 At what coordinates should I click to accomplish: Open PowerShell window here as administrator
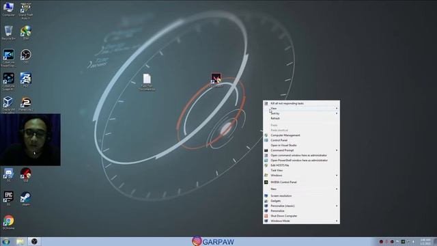click(301, 161)
